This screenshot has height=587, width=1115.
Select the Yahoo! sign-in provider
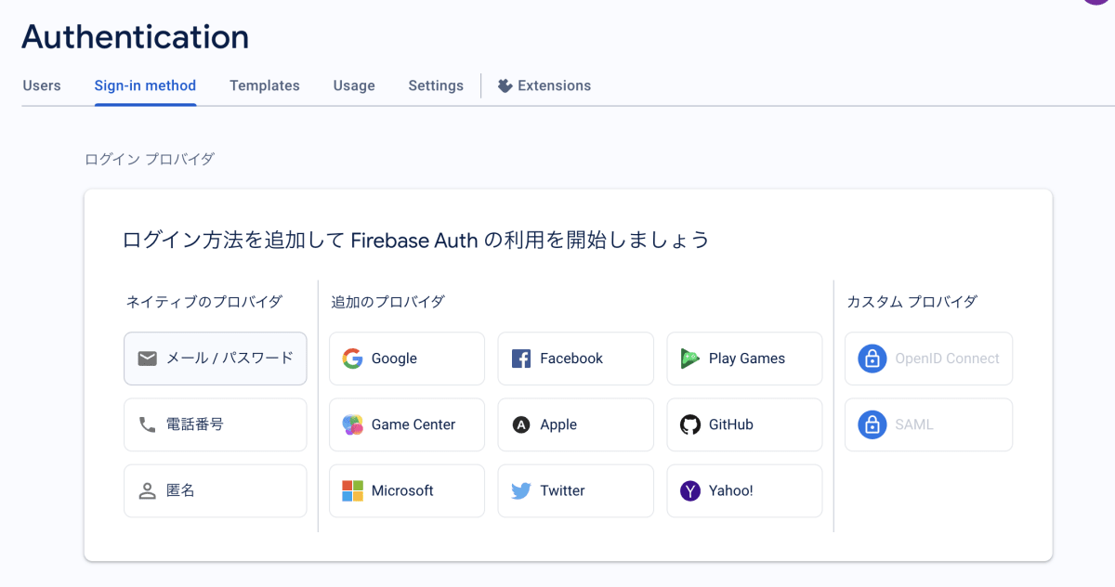pyautogui.click(x=743, y=490)
